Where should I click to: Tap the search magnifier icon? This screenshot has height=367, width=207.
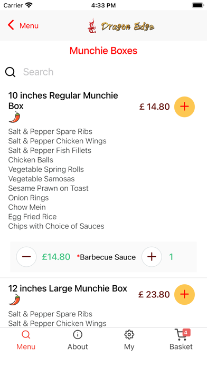[x=11, y=72]
